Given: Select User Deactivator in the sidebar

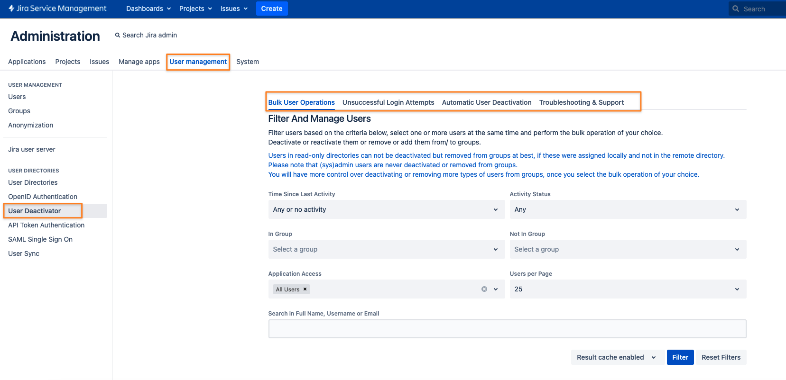Looking at the screenshot, I should pos(35,211).
